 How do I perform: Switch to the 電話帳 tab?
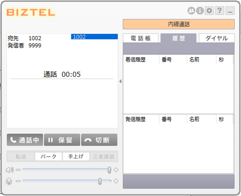coord(141,38)
